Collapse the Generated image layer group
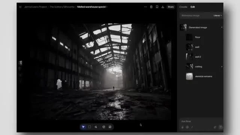 point(222,27)
